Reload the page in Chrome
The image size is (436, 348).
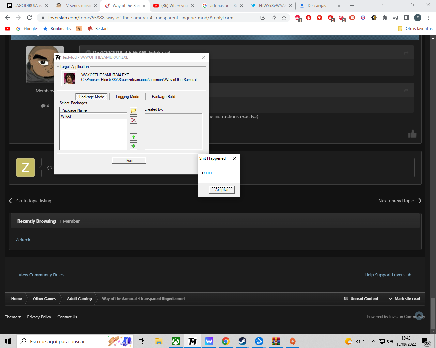(29, 18)
